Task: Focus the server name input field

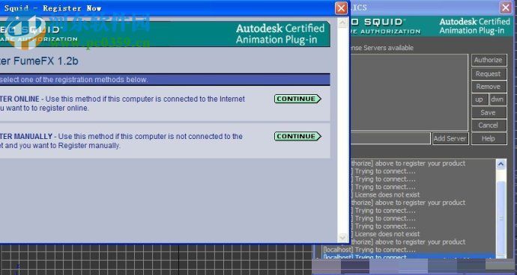Action: 390,138
